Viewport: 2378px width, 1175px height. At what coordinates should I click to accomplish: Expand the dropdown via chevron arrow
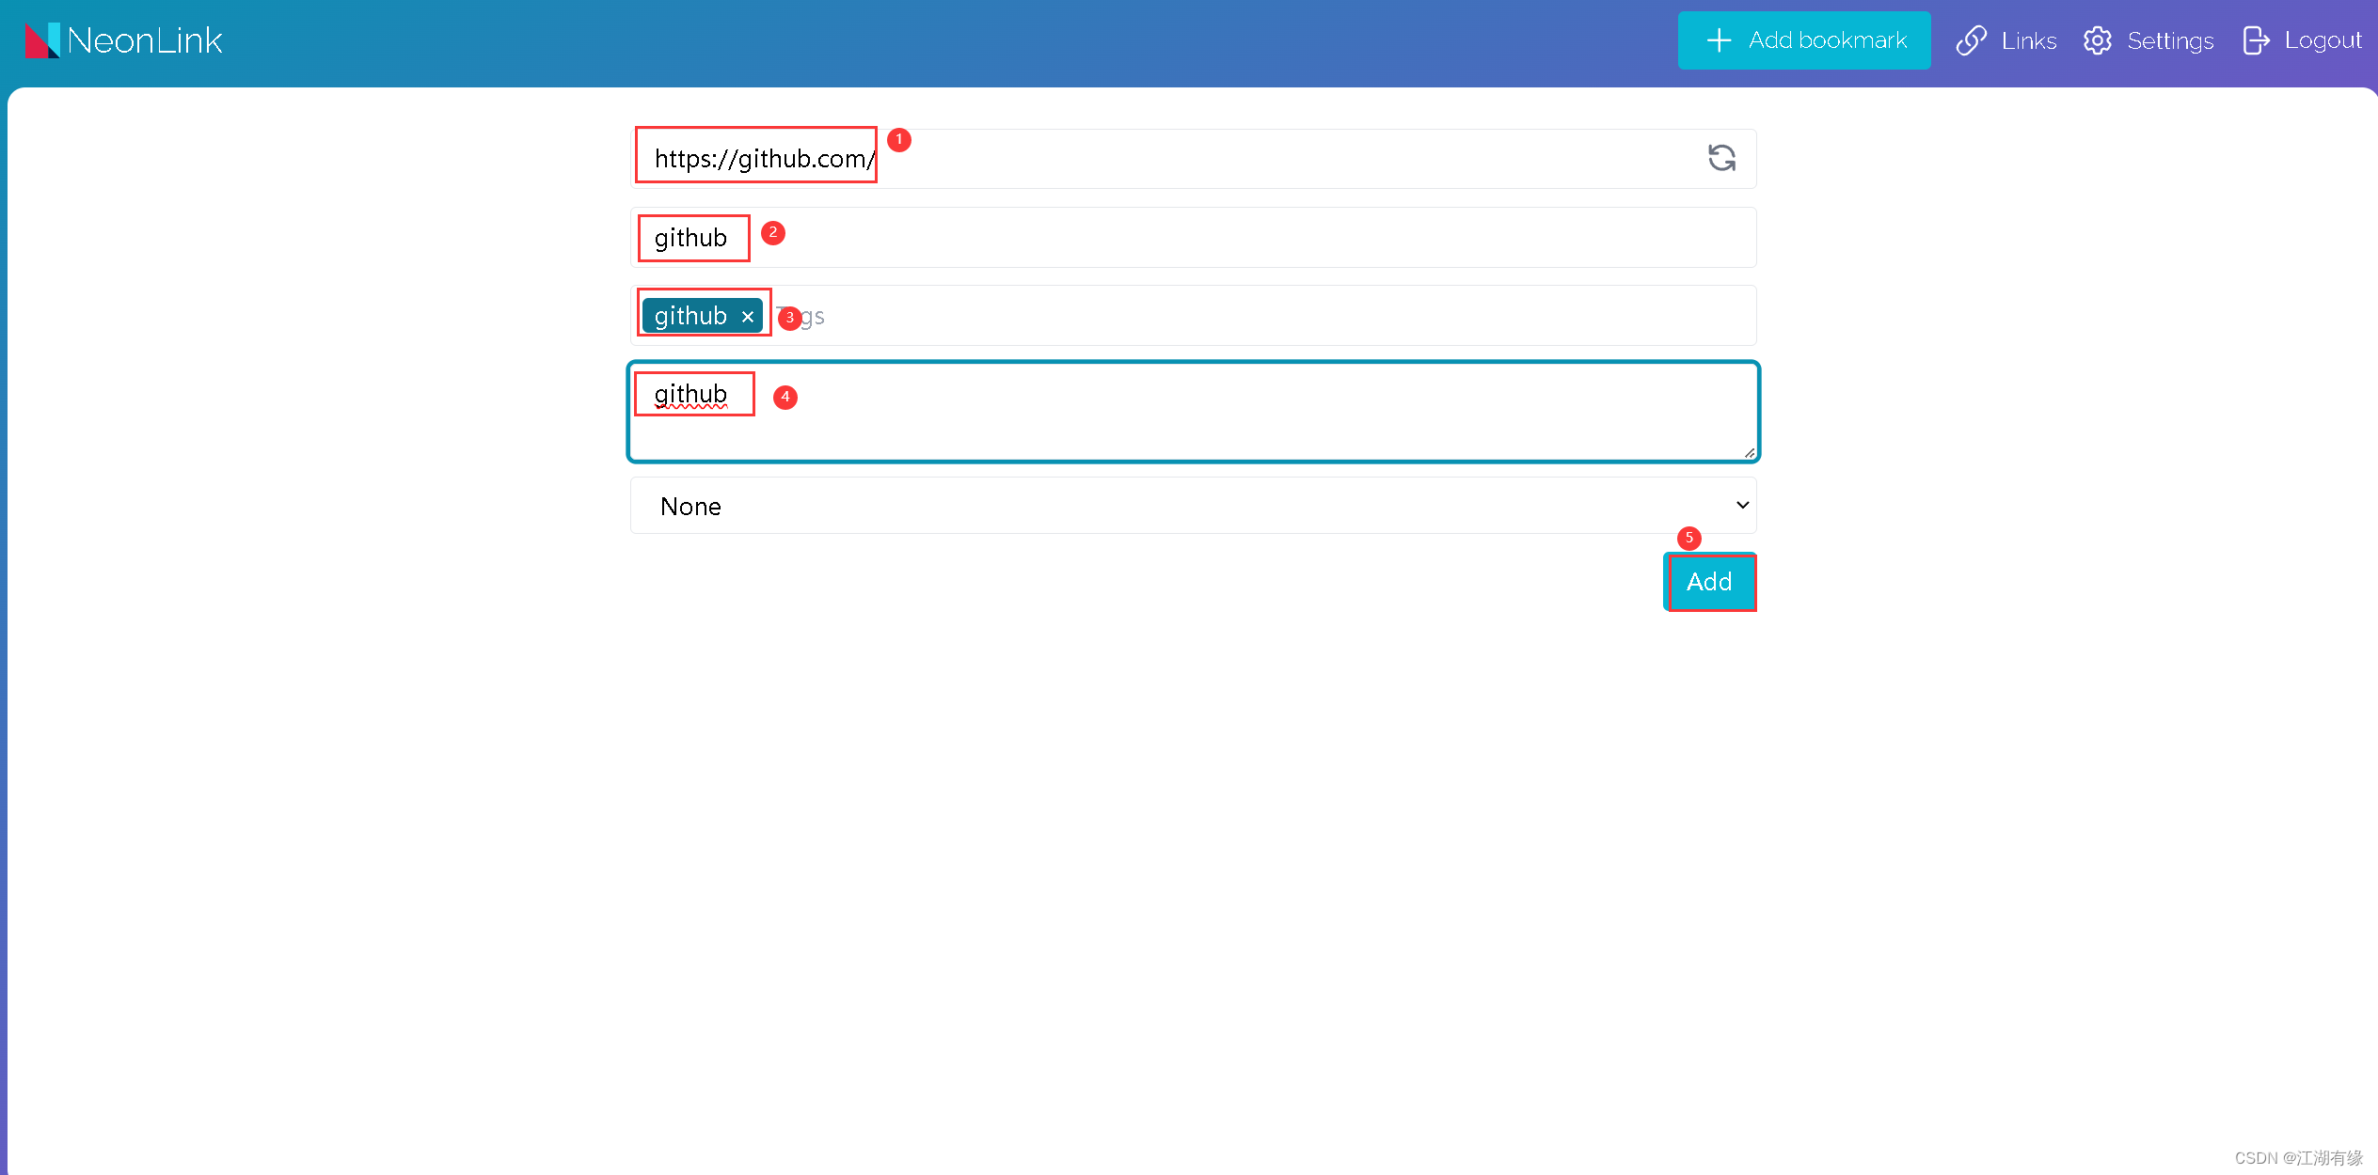tap(1742, 506)
